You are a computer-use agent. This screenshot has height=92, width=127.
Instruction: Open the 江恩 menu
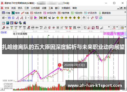27,8
